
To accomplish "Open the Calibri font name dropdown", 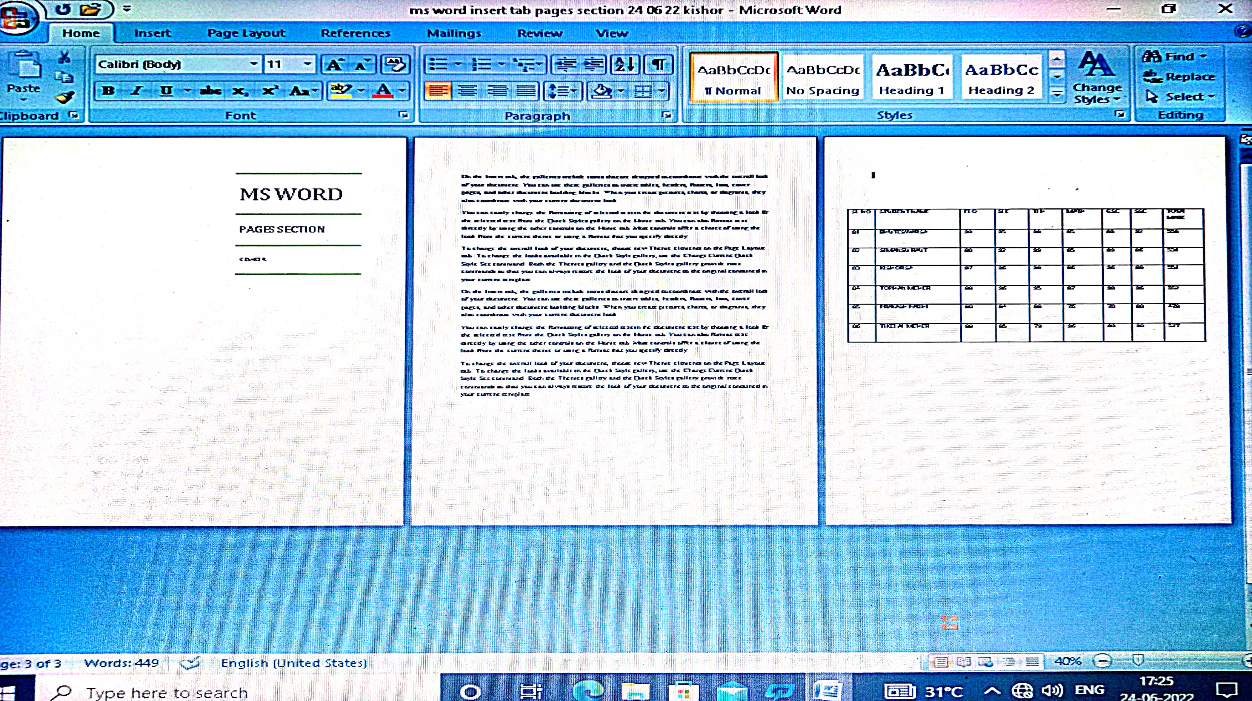I will click(254, 64).
